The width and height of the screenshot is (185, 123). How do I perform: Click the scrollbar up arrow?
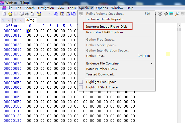[x=179, y=25]
